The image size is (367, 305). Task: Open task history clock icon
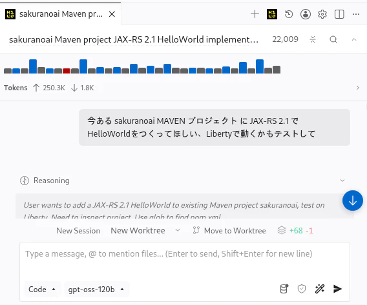[289, 14]
